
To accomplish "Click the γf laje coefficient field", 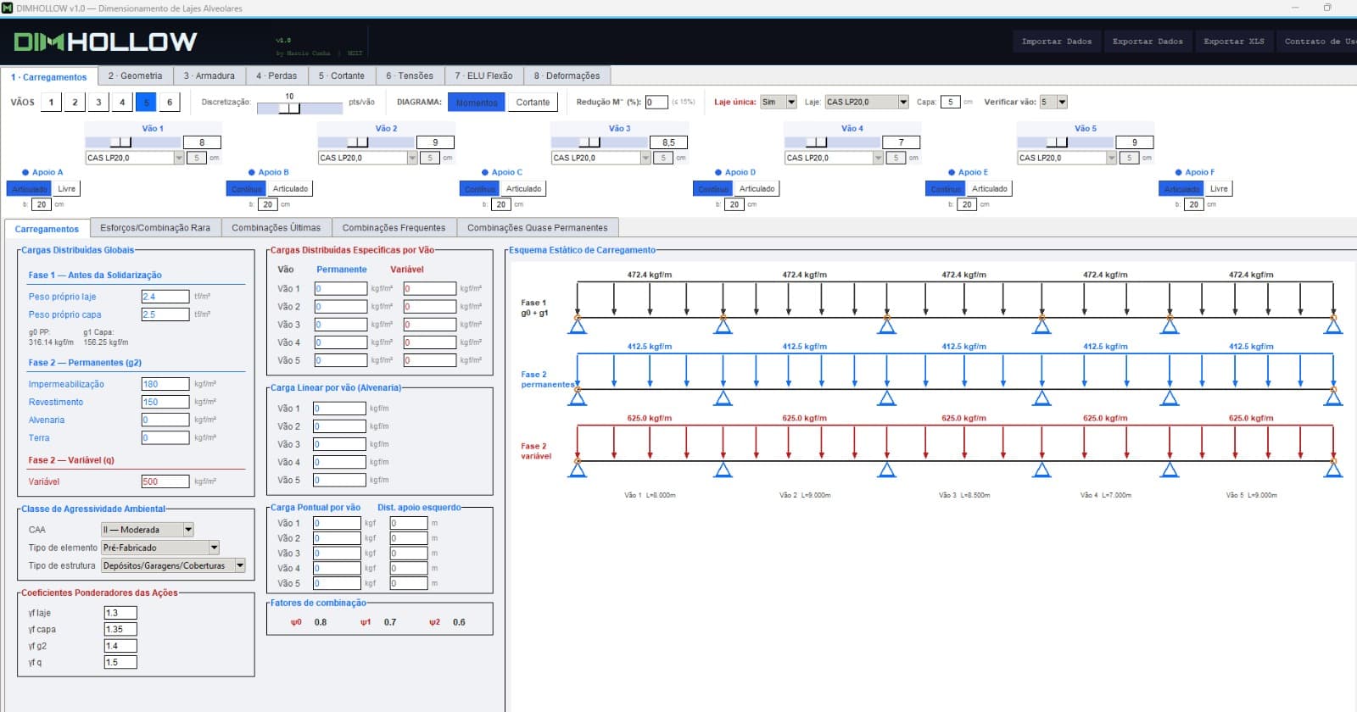I will pos(120,613).
